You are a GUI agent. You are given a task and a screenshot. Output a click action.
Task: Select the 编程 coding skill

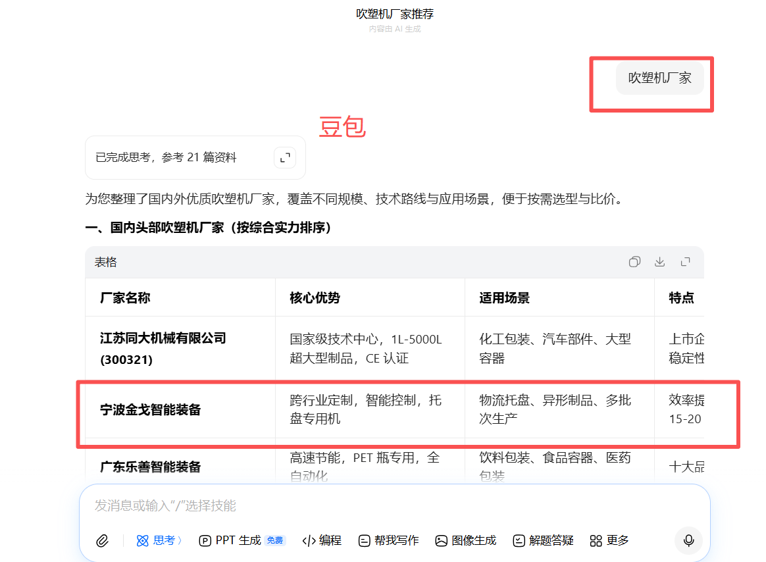321,540
